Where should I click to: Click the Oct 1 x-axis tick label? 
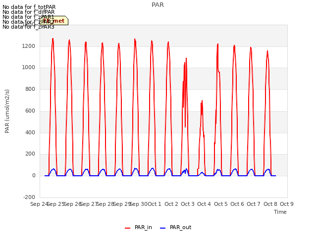tap(155, 204)
